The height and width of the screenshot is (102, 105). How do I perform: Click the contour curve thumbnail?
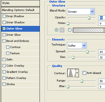click(x=72, y=73)
